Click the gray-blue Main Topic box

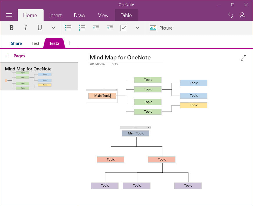(x=136, y=133)
